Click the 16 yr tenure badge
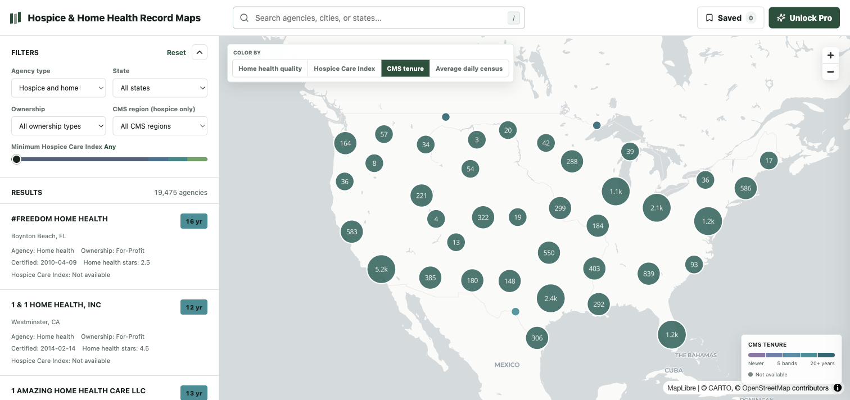The image size is (850, 400). pyautogui.click(x=194, y=221)
